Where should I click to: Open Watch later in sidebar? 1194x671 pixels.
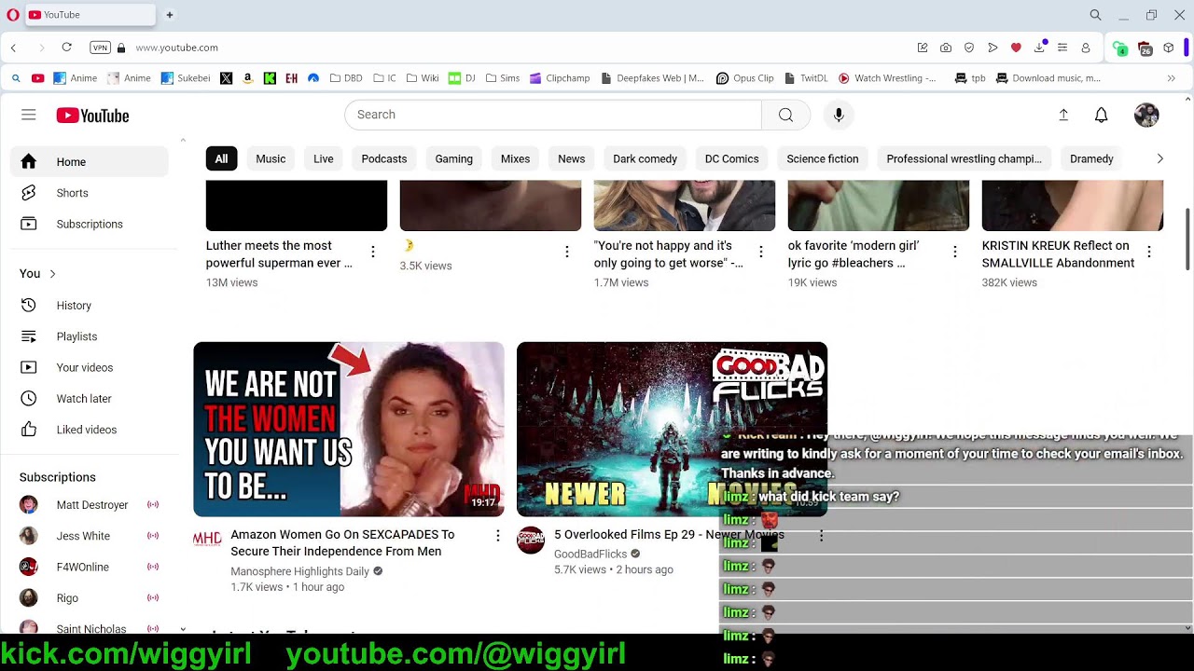(x=83, y=399)
